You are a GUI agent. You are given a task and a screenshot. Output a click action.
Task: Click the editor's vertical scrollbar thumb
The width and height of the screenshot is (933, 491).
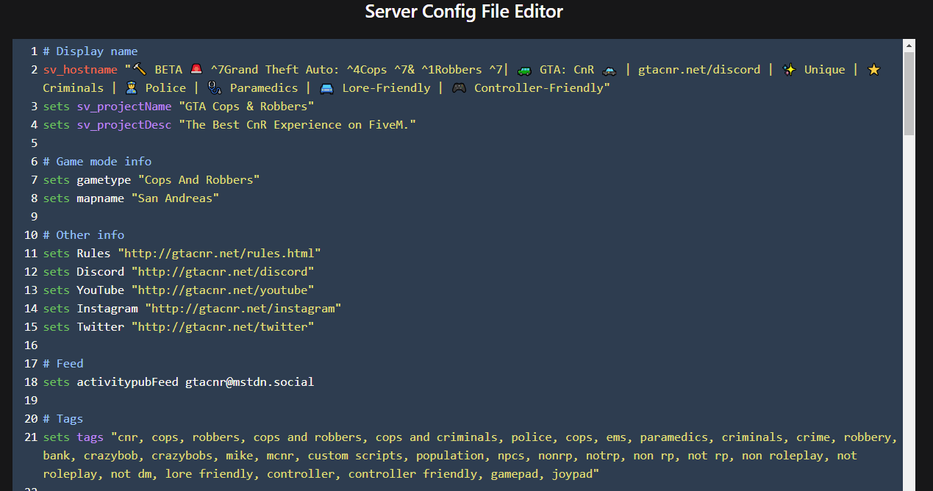coord(909,93)
